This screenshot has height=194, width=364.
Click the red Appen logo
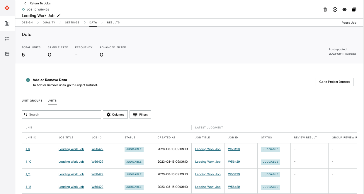point(7,8)
